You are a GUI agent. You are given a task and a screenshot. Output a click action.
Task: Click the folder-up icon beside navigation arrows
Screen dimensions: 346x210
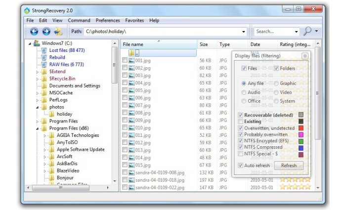(x=58, y=32)
